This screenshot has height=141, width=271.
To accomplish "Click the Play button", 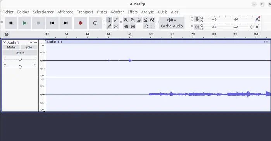I will pos(24,23).
